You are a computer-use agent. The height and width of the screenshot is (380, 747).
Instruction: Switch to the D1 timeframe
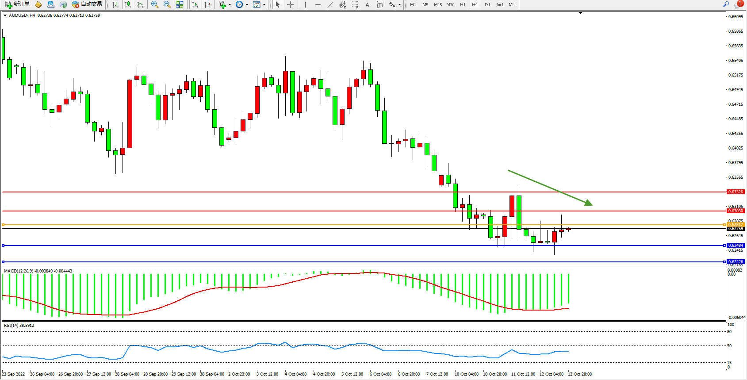(x=487, y=4)
